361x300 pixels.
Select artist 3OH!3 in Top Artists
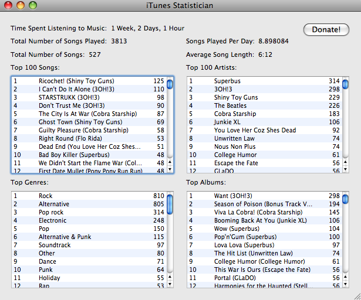coord(265,89)
